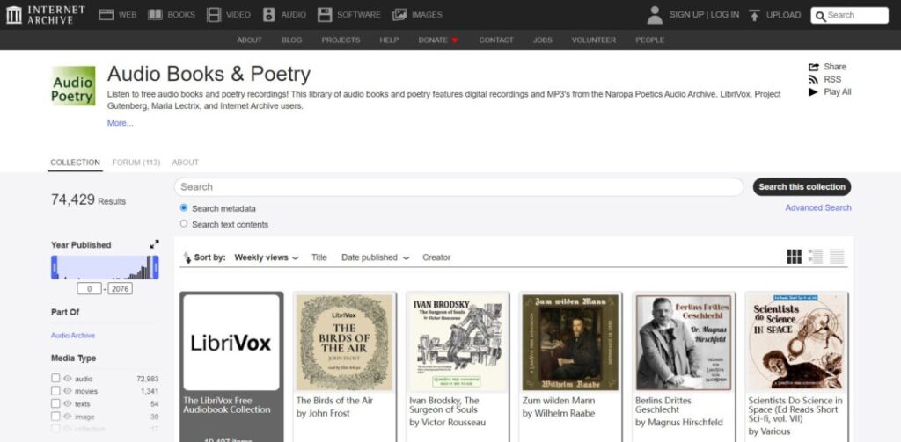901x442 pixels.
Task: Click the end year field showing 2076
Action: coord(120,289)
